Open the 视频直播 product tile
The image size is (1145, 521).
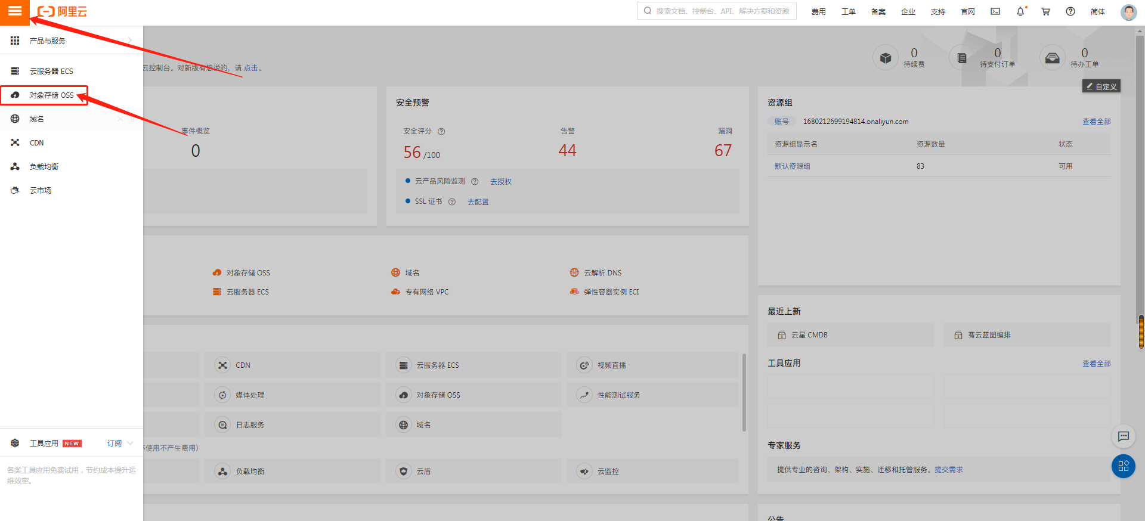[x=652, y=365]
